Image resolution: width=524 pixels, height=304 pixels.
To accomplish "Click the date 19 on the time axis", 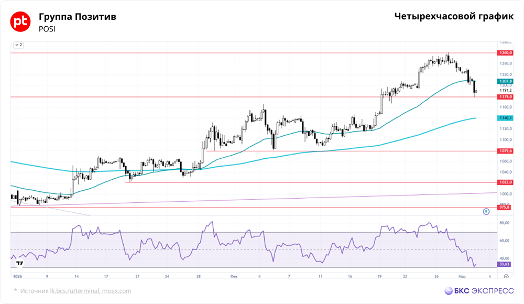I will 379,277.
